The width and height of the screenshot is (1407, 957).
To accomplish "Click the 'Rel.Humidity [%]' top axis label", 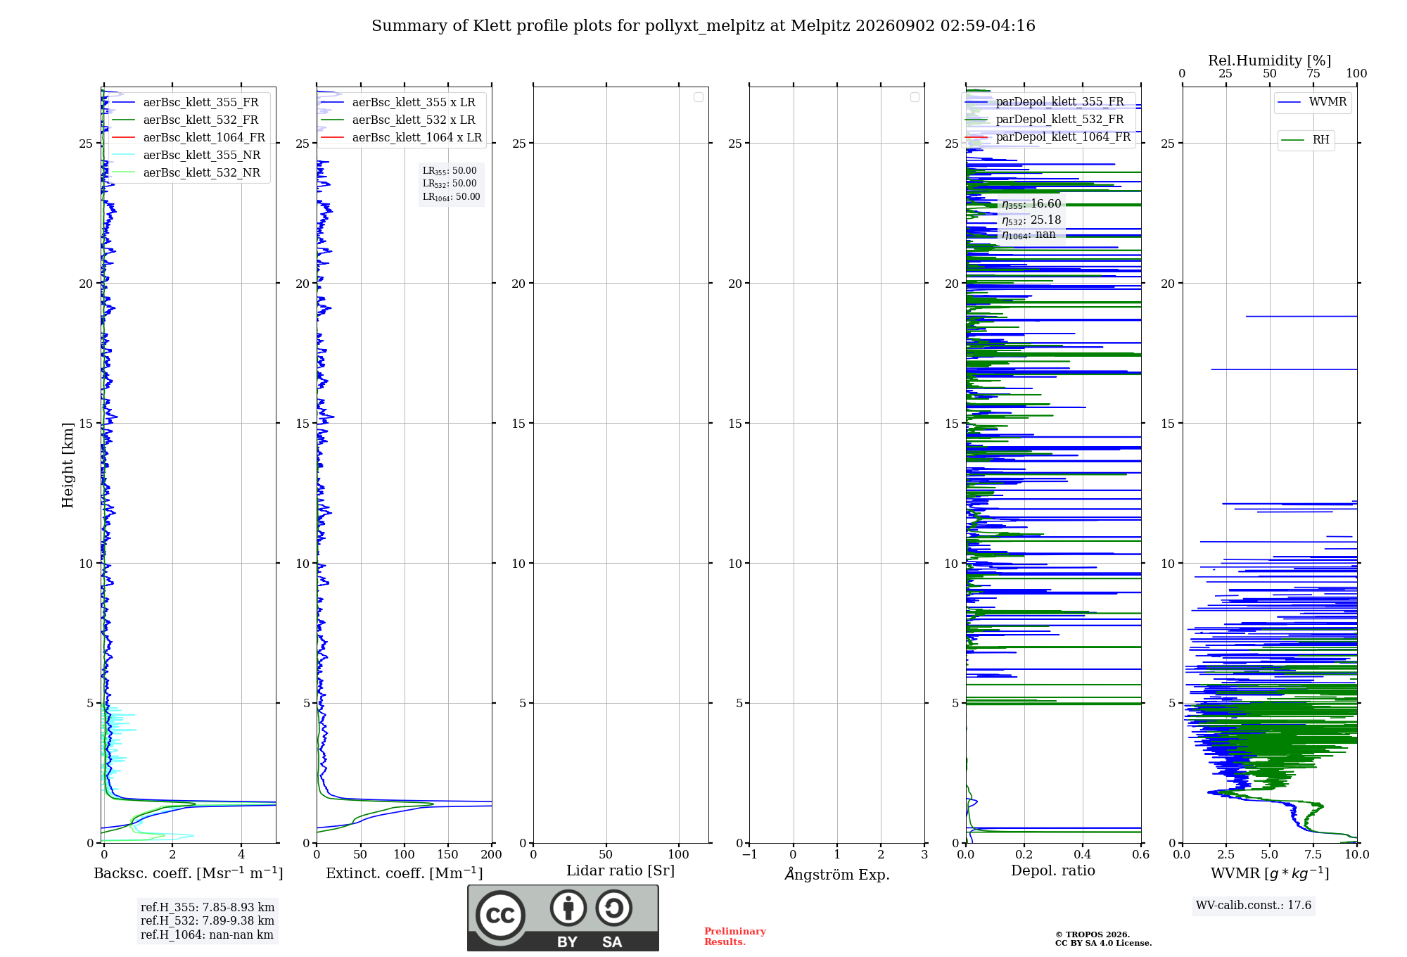I will click(1270, 61).
